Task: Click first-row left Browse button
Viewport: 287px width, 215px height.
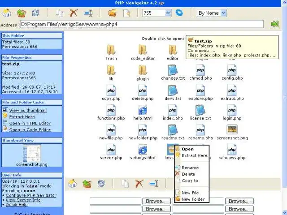Action: tap(157, 201)
